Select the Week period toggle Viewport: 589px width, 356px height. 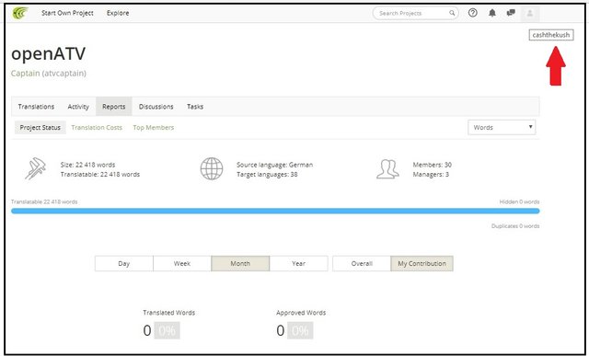[x=182, y=264]
